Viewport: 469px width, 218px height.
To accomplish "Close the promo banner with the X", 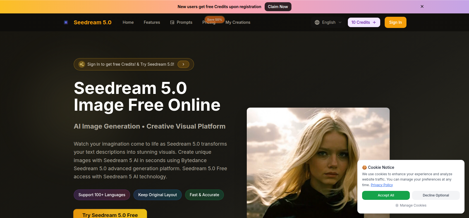I will 422,6.
